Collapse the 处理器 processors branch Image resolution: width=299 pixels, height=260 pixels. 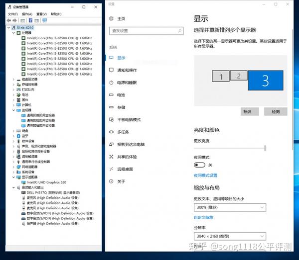[13, 33]
